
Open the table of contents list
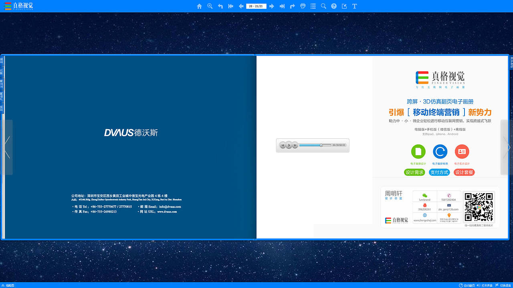[313, 6]
